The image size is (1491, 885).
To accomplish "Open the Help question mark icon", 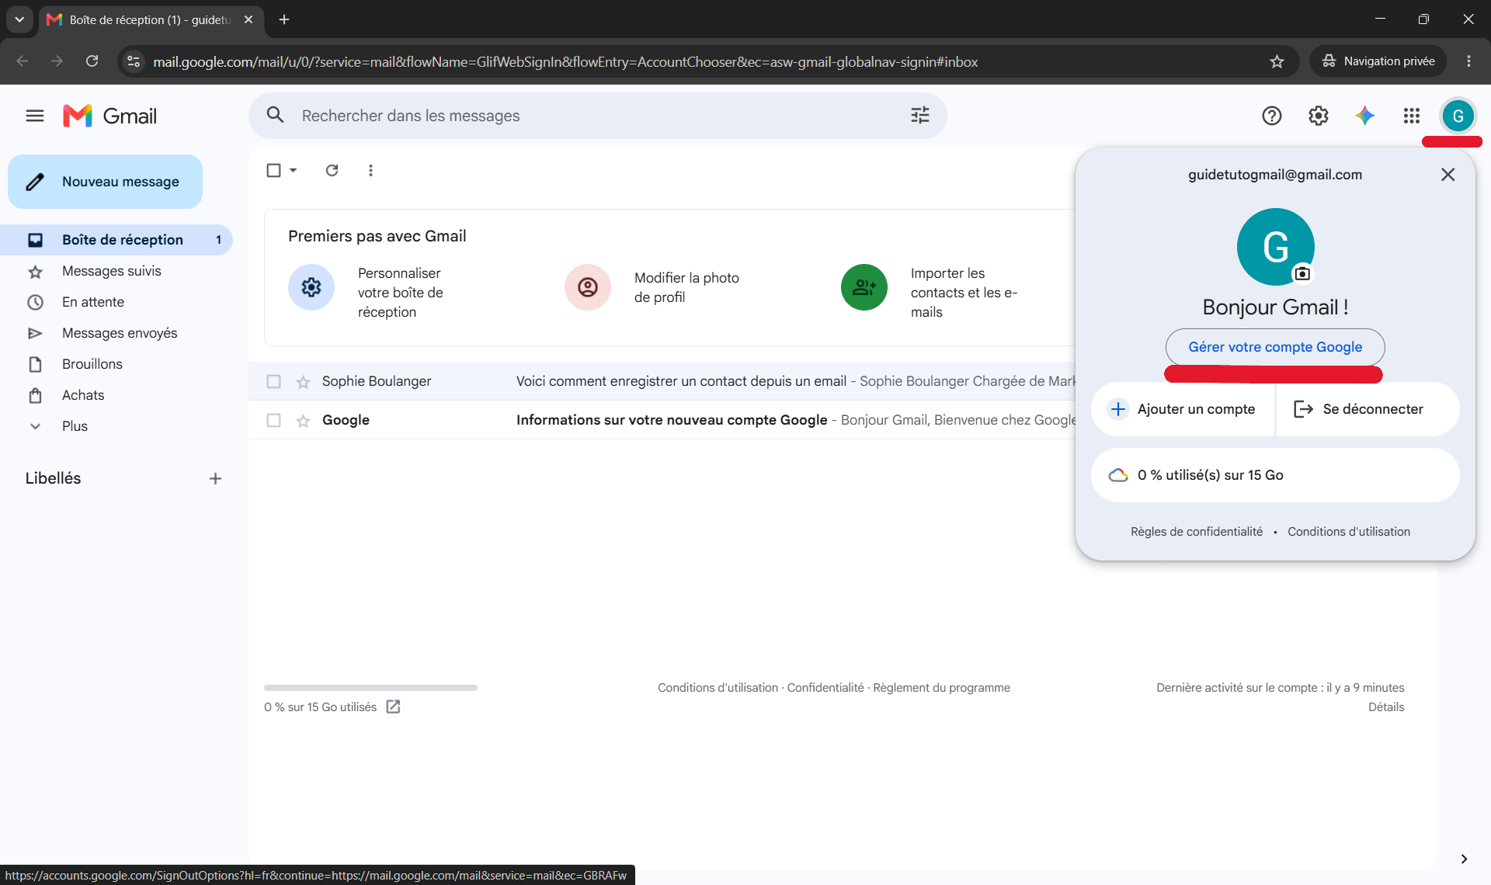I will pos(1271,116).
